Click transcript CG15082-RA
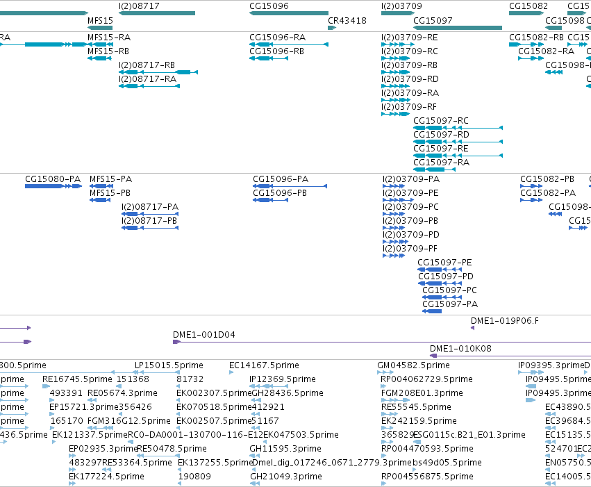This screenshot has width=591, height=487. tap(547, 51)
